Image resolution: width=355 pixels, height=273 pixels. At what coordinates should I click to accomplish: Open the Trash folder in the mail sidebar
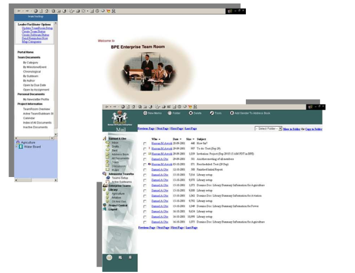tap(114, 162)
